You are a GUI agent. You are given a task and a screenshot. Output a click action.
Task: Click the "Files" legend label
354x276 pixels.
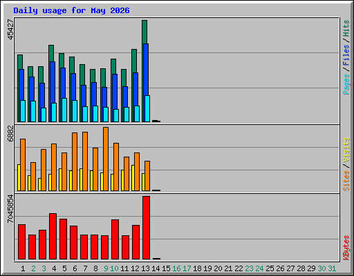[346, 55]
